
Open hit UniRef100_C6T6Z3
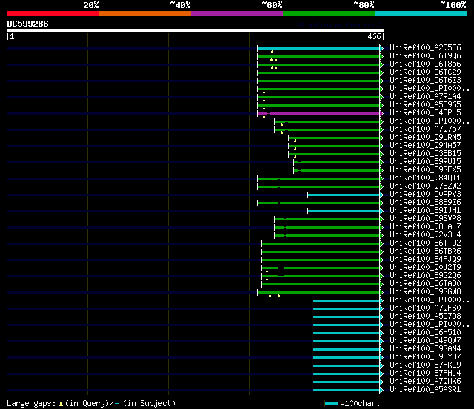425,81
